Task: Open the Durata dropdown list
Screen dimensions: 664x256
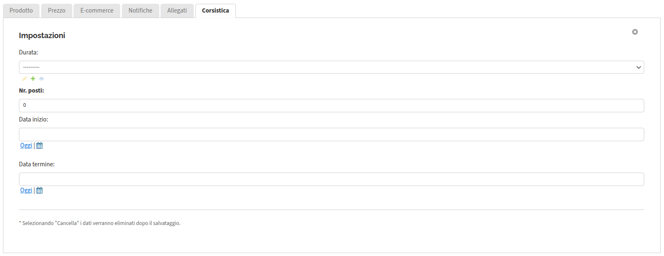Action: pos(331,67)
